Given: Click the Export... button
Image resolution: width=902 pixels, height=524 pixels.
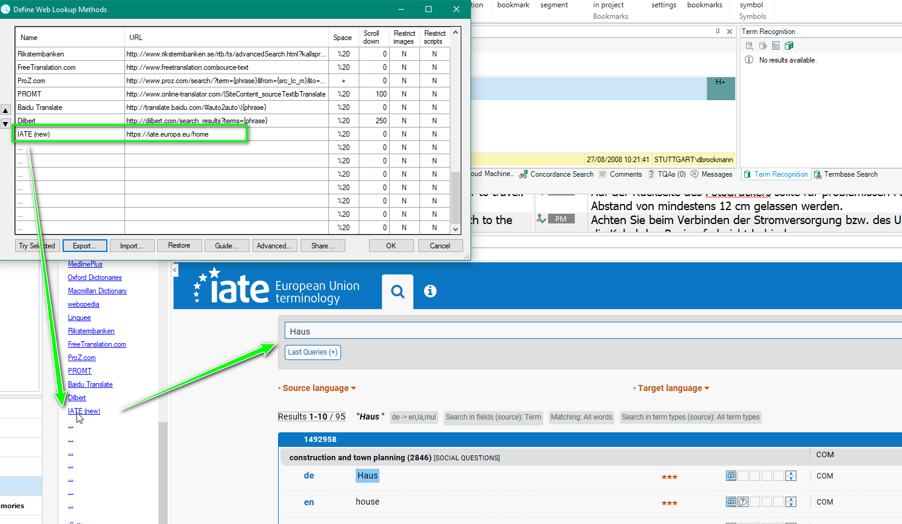Looking at the screenshot, I should coord(85,246).
